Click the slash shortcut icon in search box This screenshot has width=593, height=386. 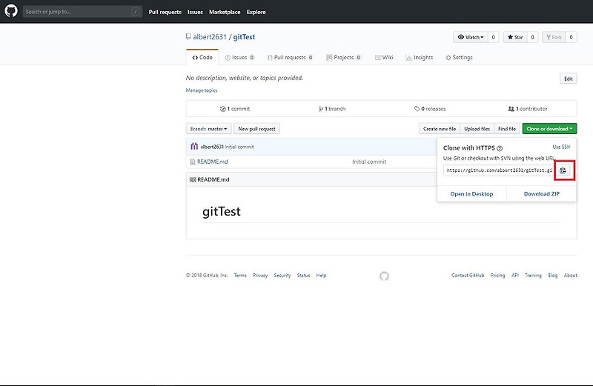136,12
